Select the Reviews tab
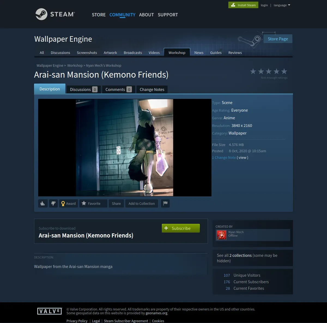Screen dimensions: 327x323 (x=235, y=53)
